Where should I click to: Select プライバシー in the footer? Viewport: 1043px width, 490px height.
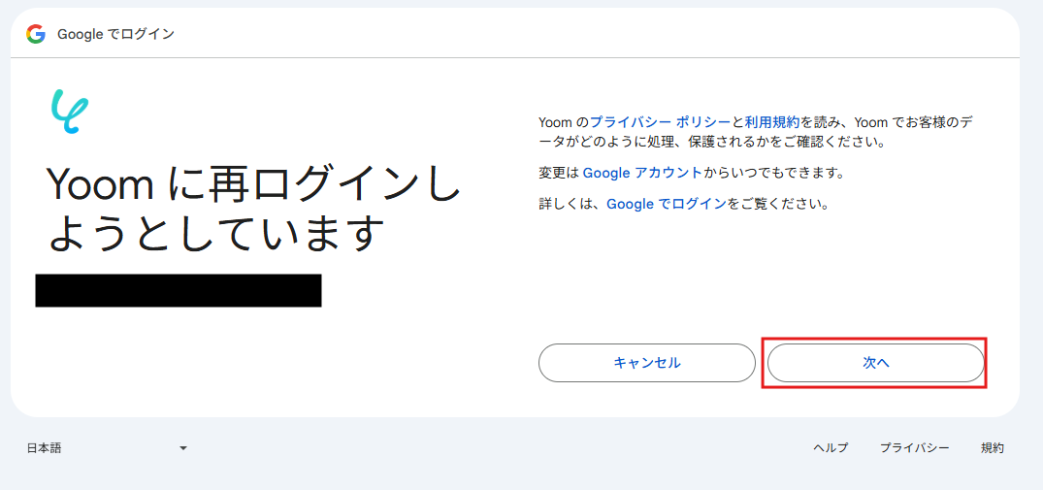tap(914, 448)
